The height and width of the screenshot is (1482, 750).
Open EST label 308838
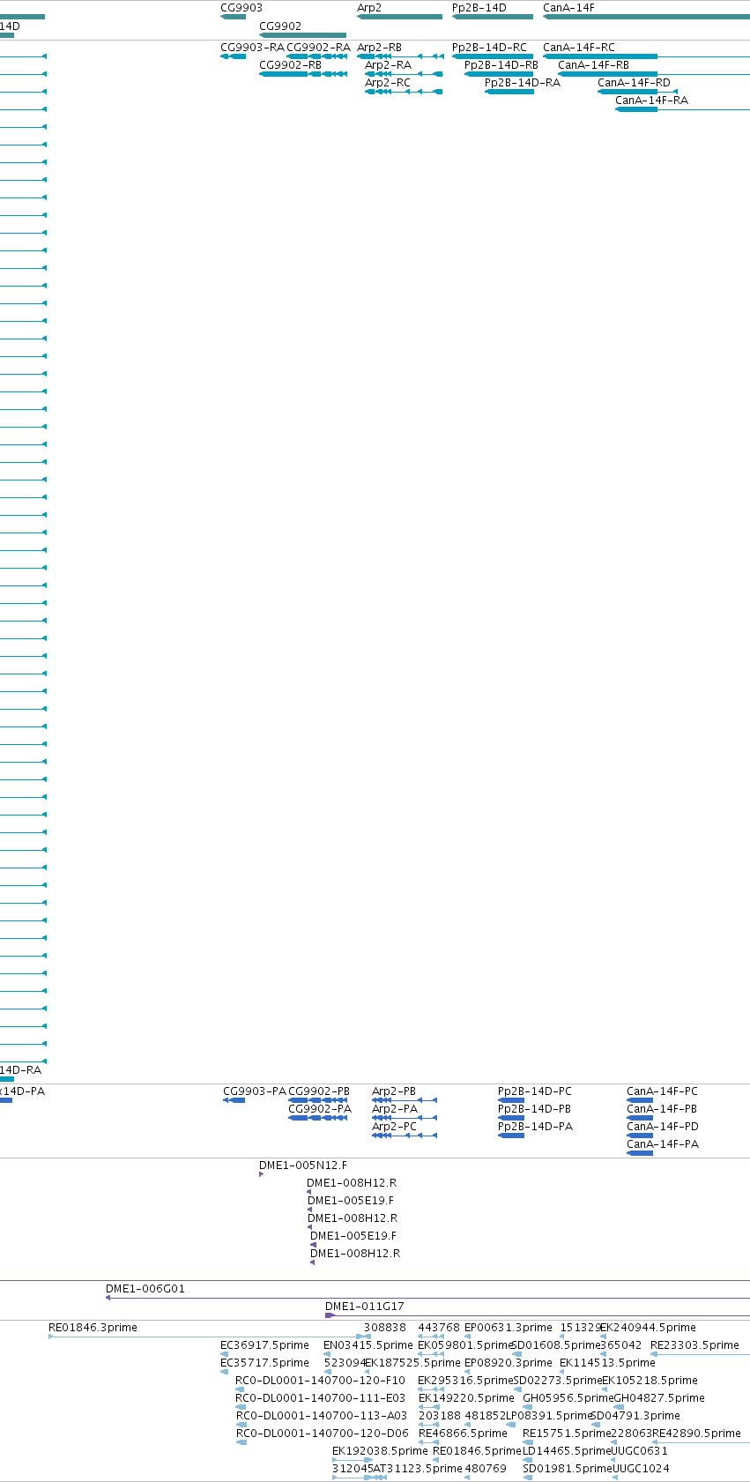coord(385,1328)
